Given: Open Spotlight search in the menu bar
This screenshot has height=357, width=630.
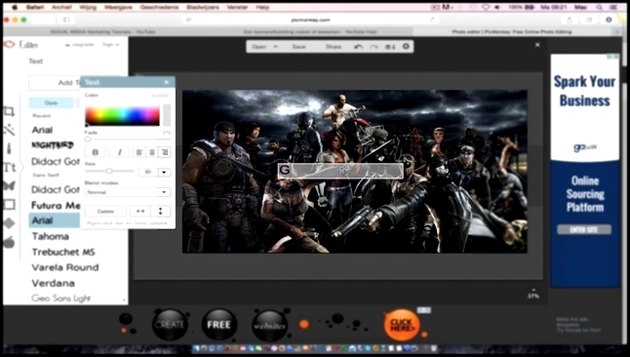Looking at the screenshot, I should [599, 7].
